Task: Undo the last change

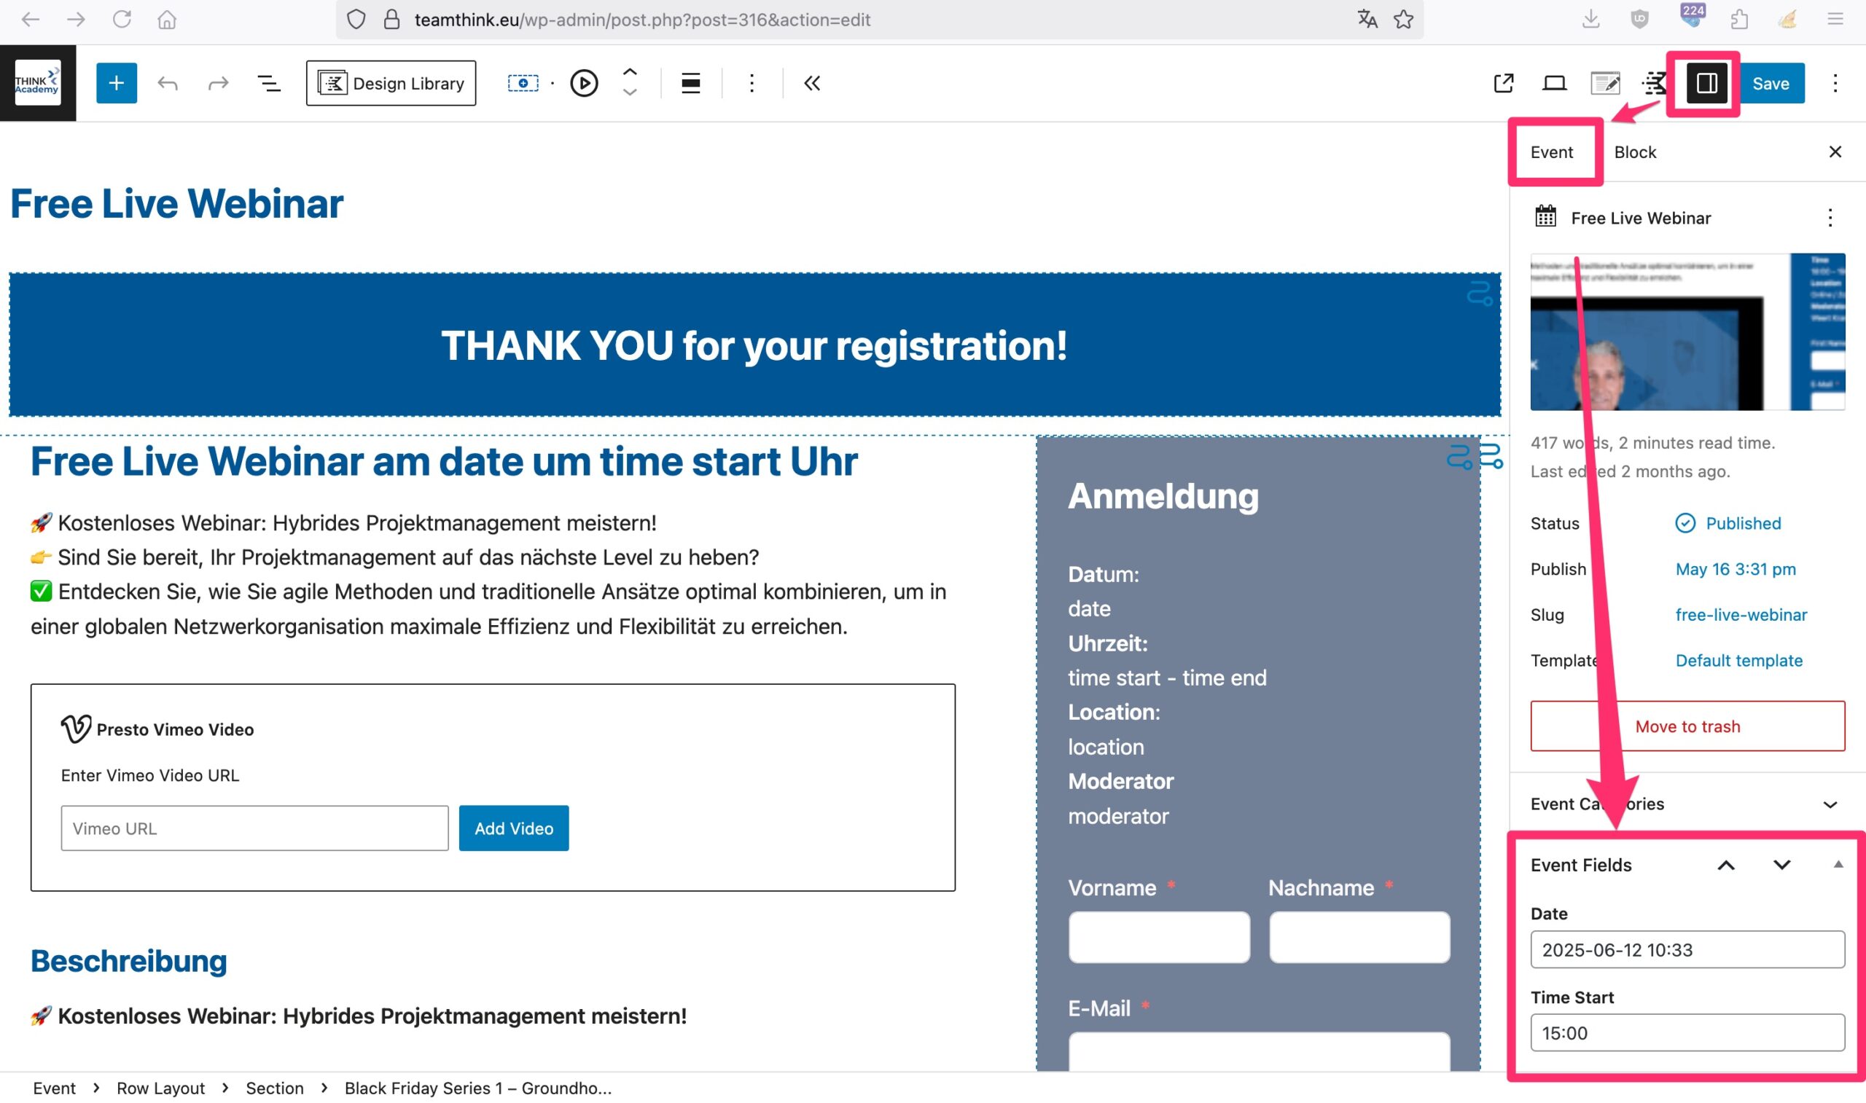Action: pos(168,82)
